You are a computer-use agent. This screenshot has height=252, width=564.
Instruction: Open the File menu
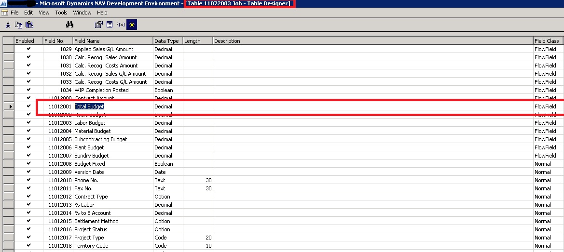pyautogui.click(x=15, y=13)
